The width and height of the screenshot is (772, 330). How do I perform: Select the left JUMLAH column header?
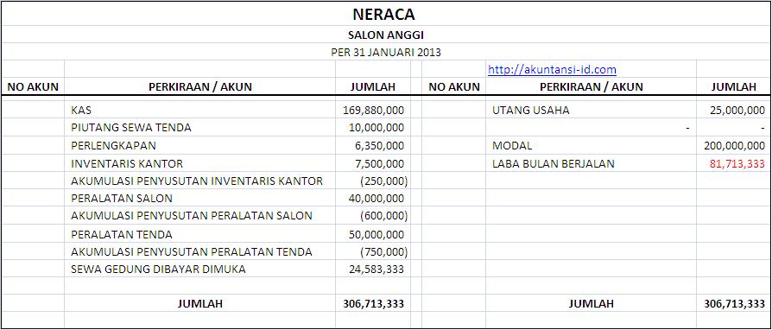coord(373,87)
